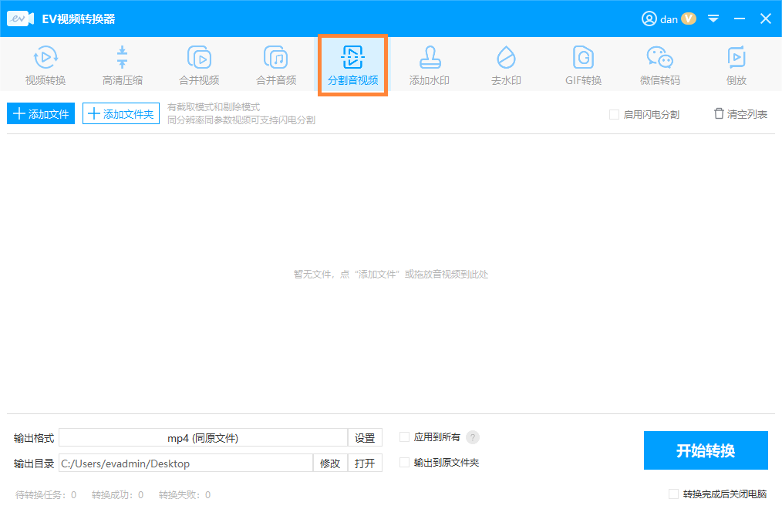Open the 视频转换 video convert tool
The height and width of the screenshot is (509, 782).
pyautogui.click(x=46, y=65)
